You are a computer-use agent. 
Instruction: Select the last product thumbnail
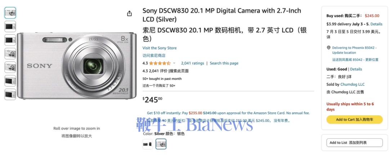tap(10, 94)
